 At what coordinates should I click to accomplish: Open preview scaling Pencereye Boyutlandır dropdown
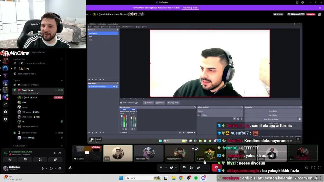point(137,99)
